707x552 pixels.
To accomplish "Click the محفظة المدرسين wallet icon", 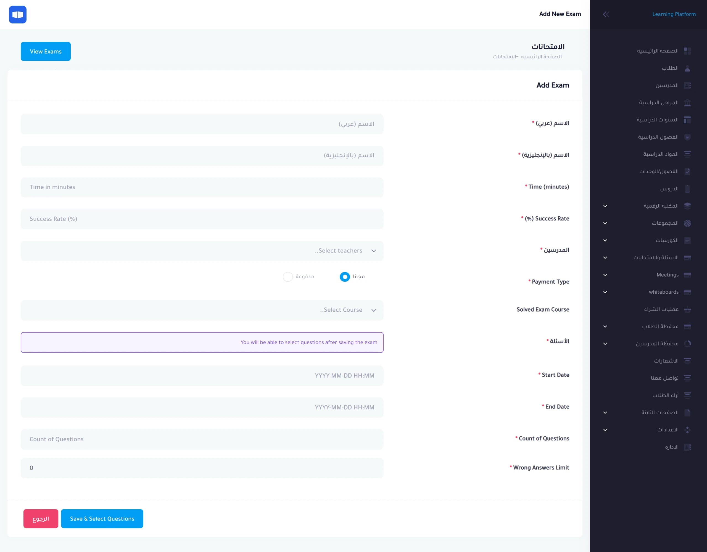I will pyautogui.click(x=687, y=344).
